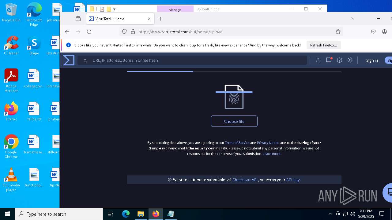The image size is (392, 220).
Task: Open the taskbar clock showing 7:11 PM
Action: pos(366,214)
